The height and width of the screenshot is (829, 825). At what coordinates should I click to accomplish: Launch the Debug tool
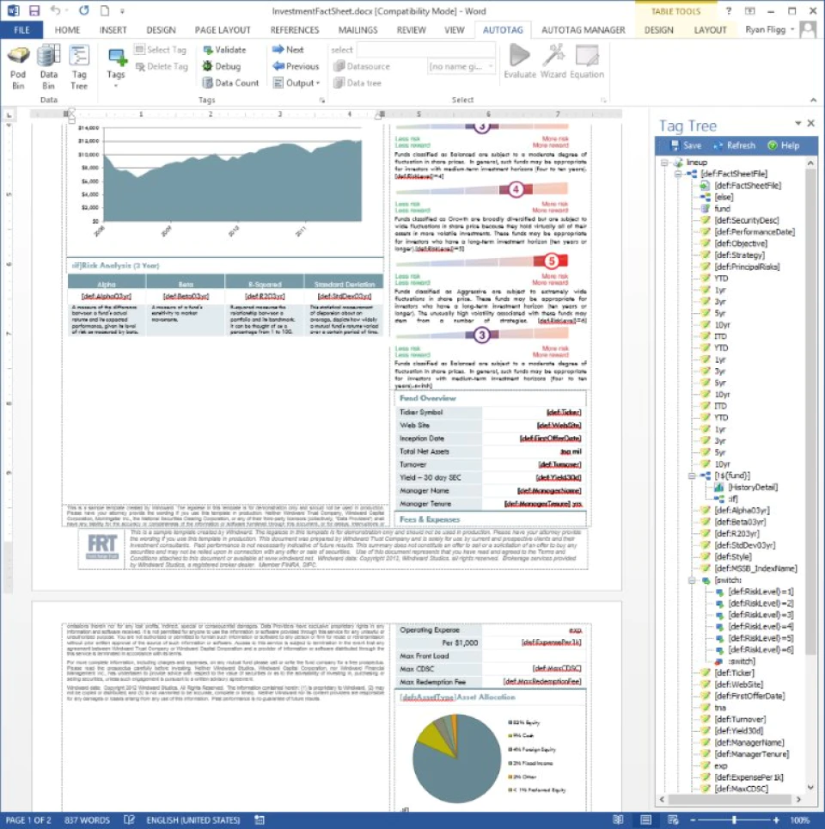[222, 66]
